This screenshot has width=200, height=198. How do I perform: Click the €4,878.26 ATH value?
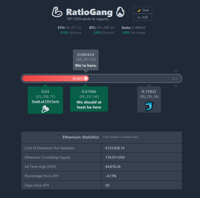click(x=113, y=167)
